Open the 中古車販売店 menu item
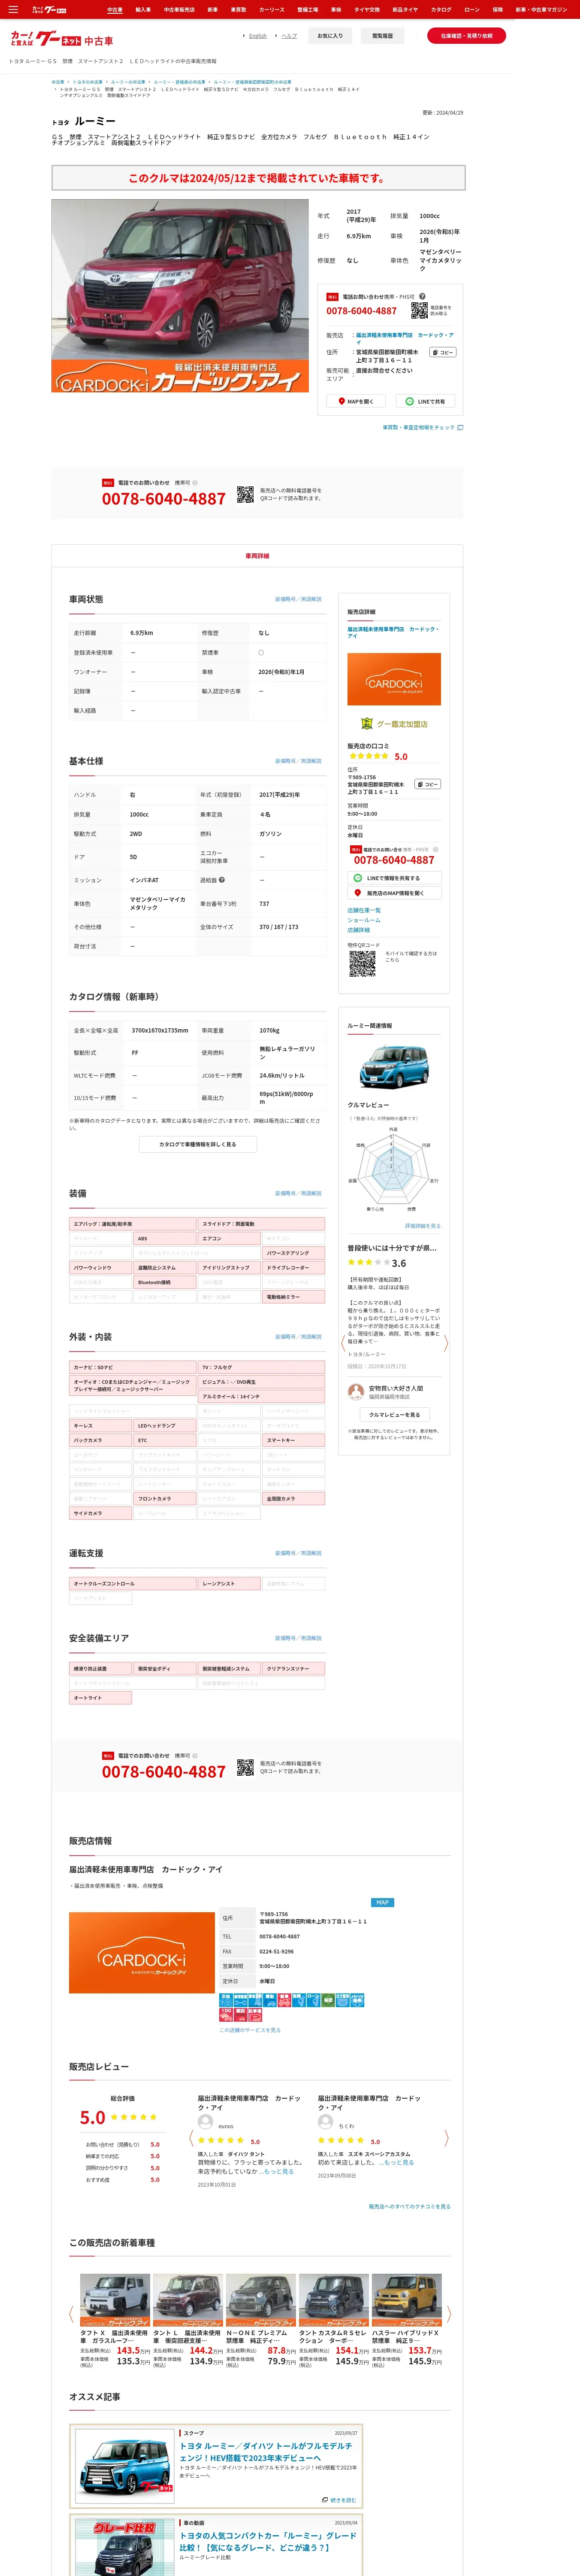 coord(179,9)
